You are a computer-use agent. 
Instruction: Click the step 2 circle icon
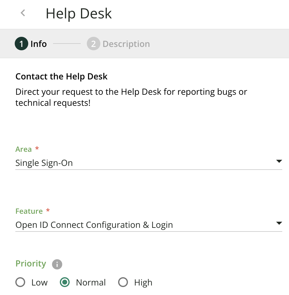click(x=93, y=44)
